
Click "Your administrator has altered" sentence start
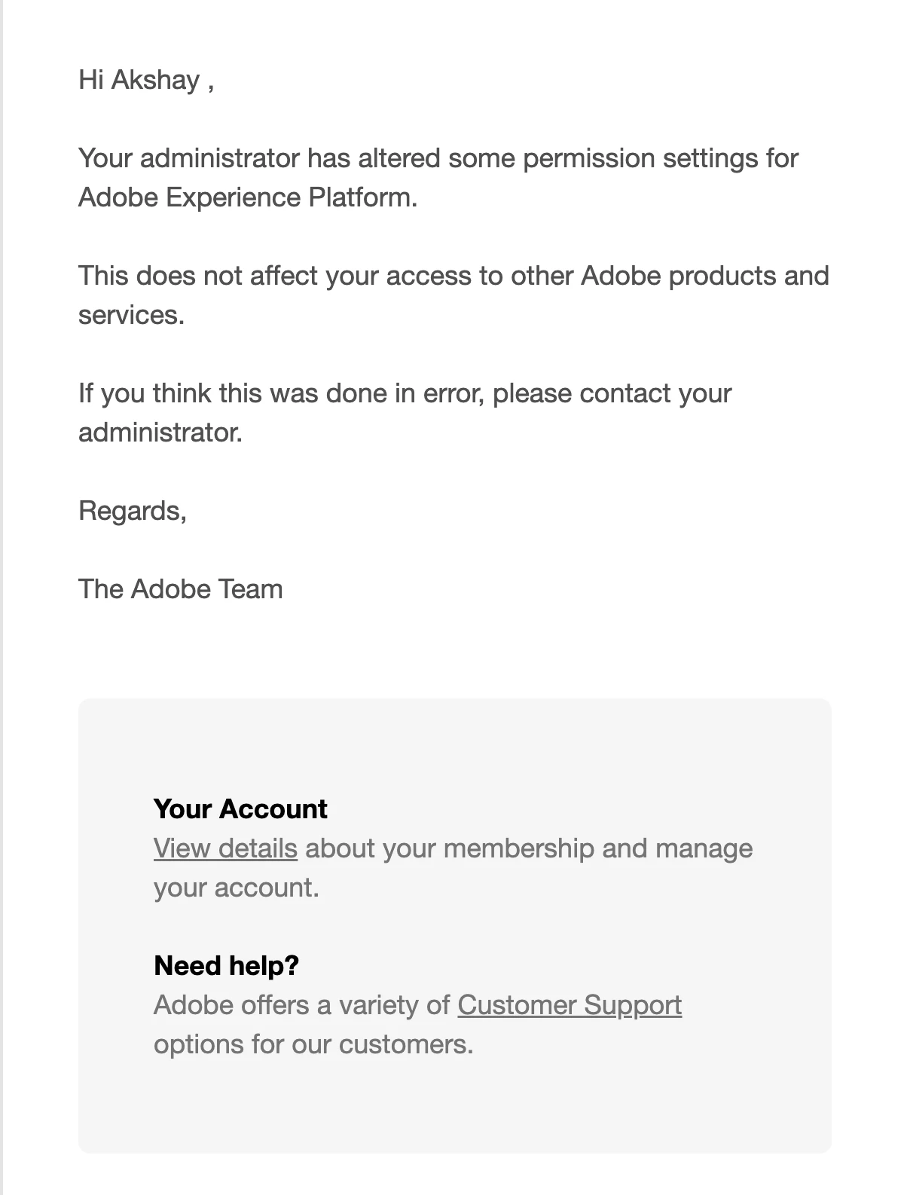pos(258,158)
